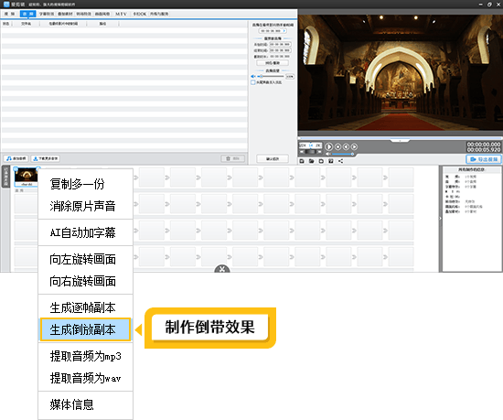Click the audio start time field
503x420 pixels.
click(x=280, y=44)
